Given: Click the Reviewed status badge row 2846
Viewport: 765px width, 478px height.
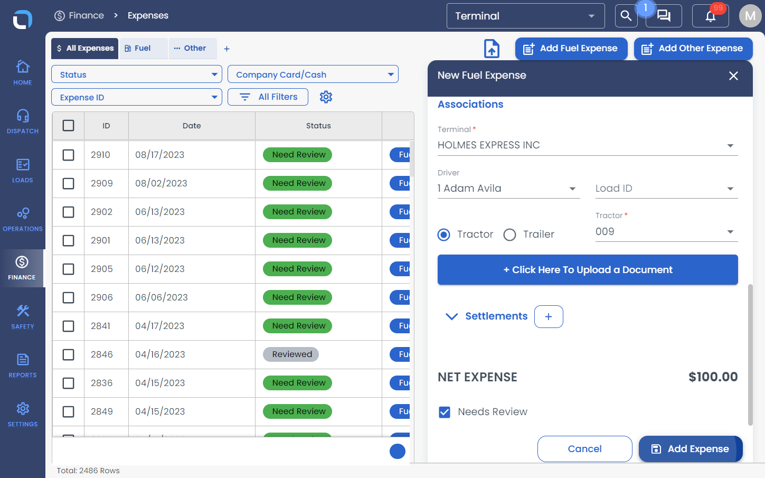Looking at the screenshot, I should click(291, 354).
